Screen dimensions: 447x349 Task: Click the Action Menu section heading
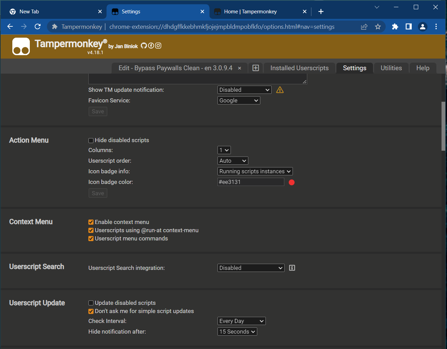[x=29, y=140]
